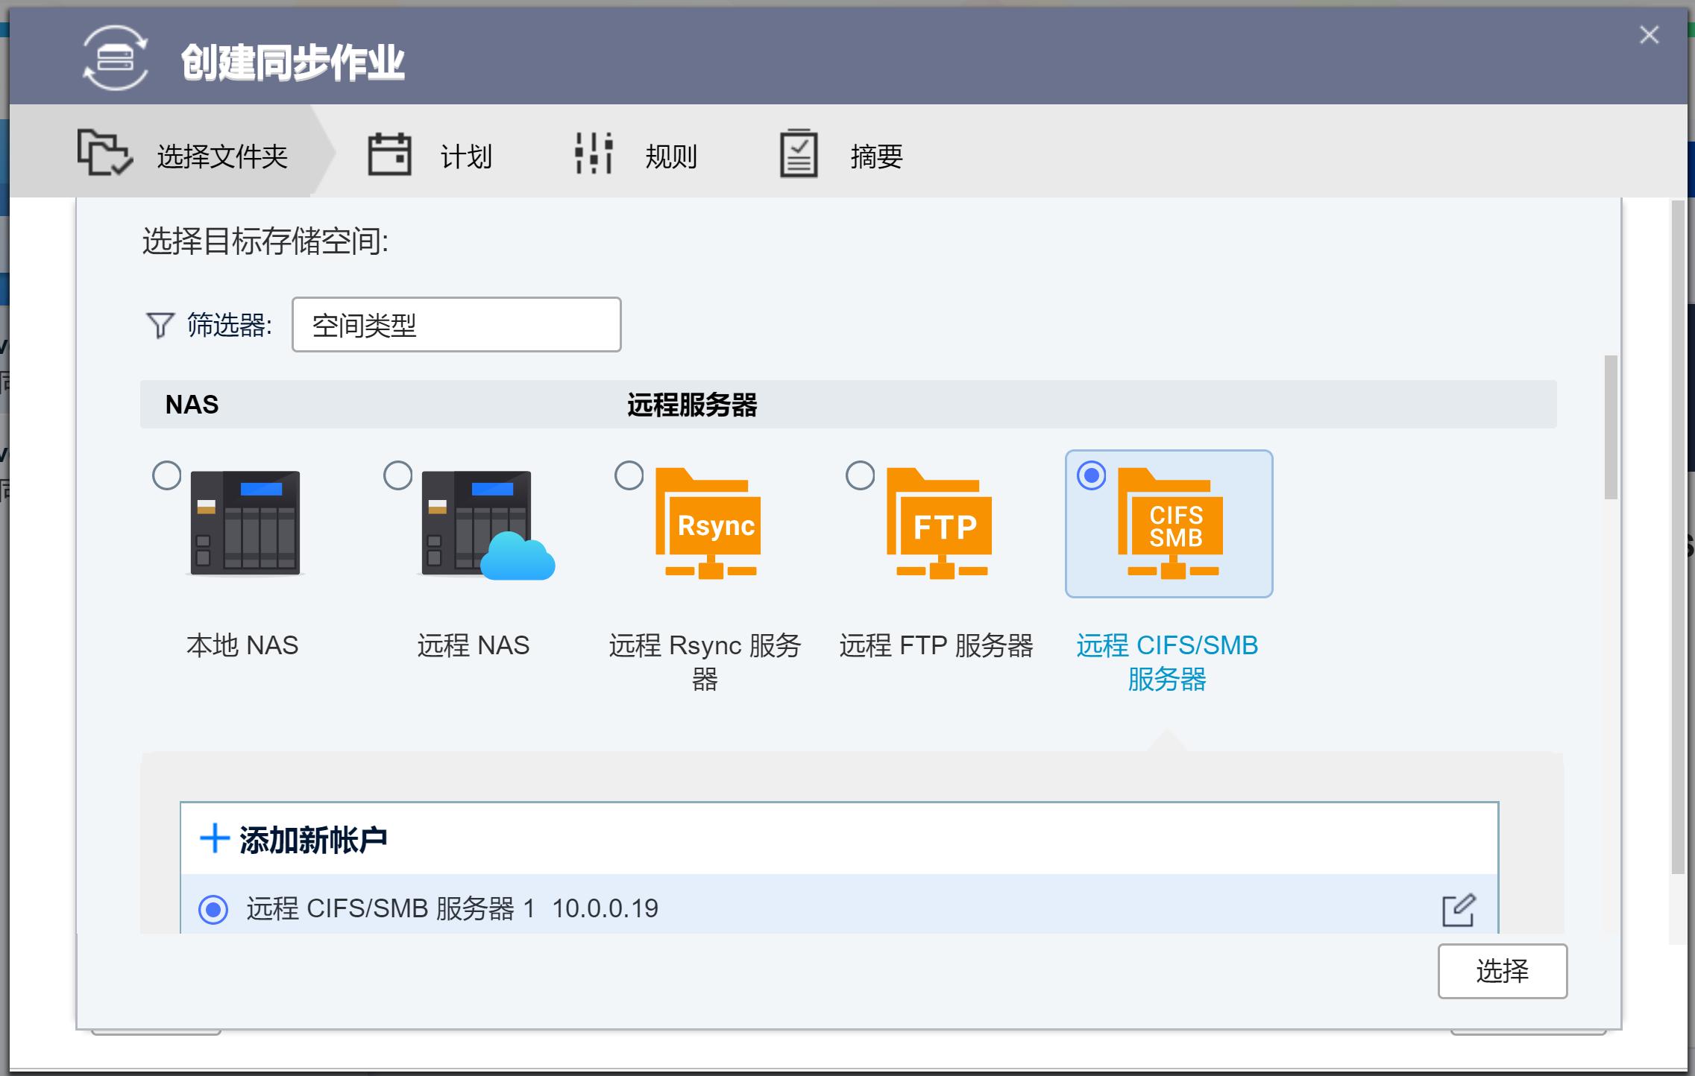Click the sync job icon in the dialog header
Image resolution: width=1695 pixels, height=1076 pixels.
(x=116, y=57)
